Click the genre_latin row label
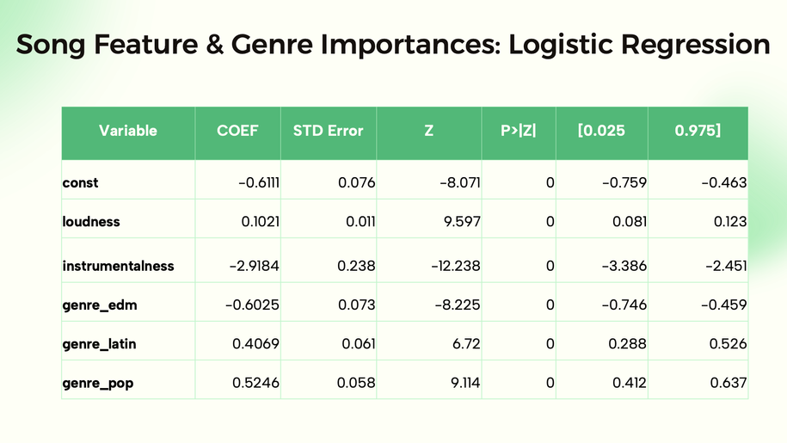Viewport: 787px width, 443px height. click(x=99, y=344)
